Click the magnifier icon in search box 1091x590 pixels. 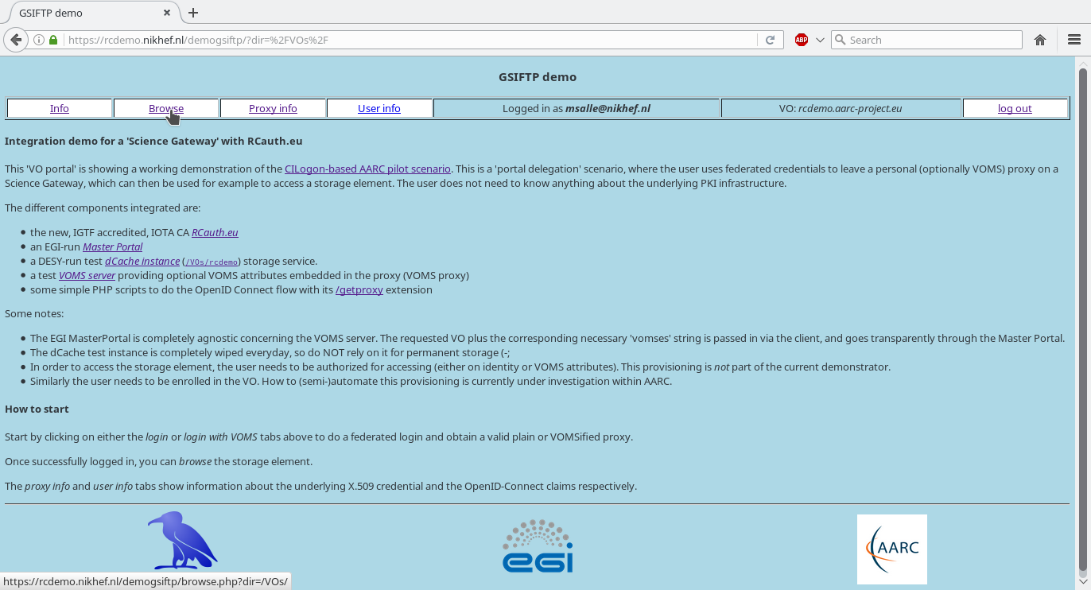pos(840,40)
